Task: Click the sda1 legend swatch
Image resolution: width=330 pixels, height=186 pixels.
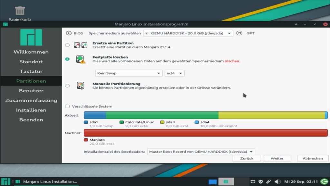Action: pos(86,122)
